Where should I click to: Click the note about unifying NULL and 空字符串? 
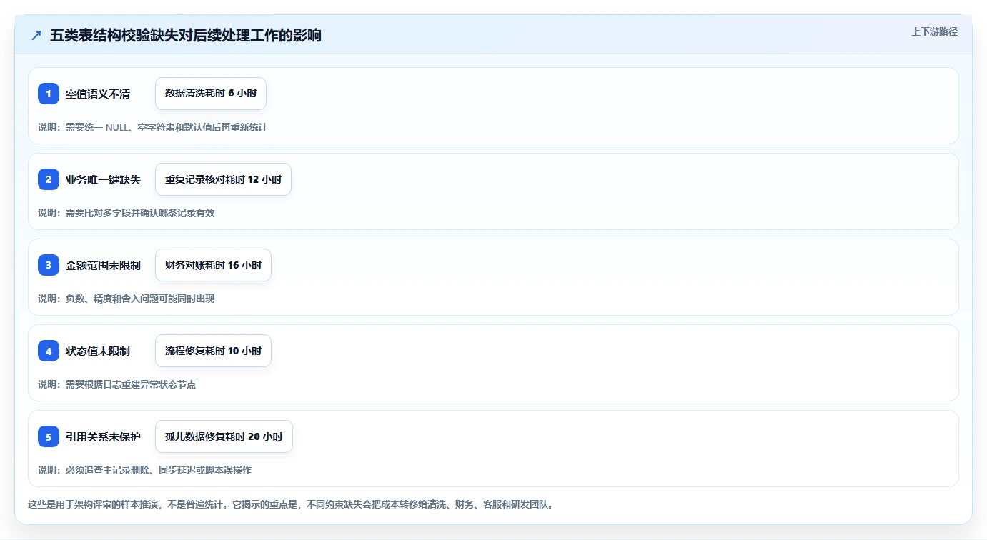(153, 128)
